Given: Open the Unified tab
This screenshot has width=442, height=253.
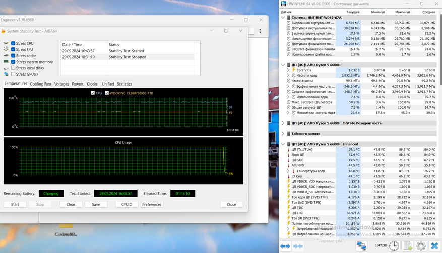Looking at the screenshot, I should 108,84.
